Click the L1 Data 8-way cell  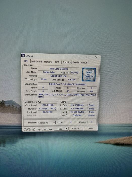pos(92,105)
